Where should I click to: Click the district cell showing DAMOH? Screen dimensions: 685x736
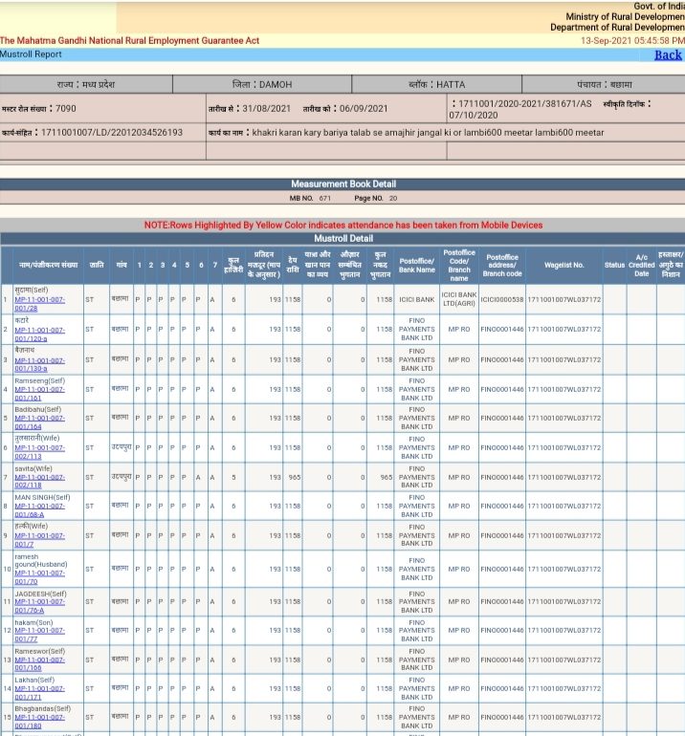pos(262,84)
